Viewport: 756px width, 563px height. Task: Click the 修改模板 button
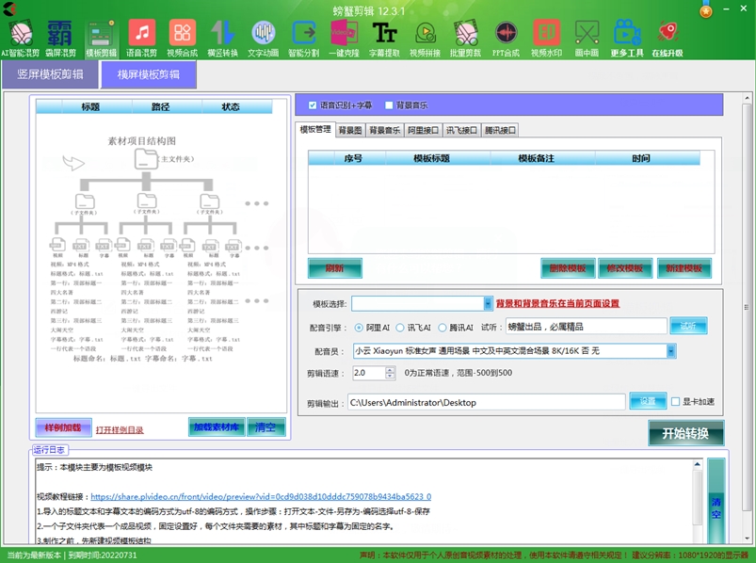pyautogui.click(x=625, y=268)
